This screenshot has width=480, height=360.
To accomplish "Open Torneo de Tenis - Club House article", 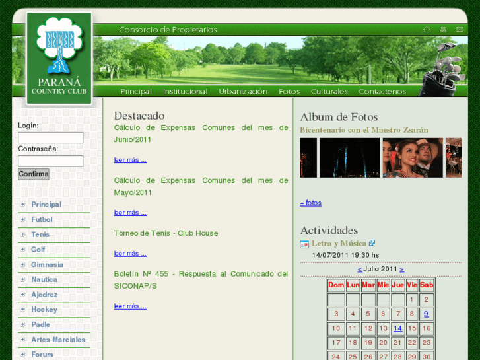I will tap(166, 233).
